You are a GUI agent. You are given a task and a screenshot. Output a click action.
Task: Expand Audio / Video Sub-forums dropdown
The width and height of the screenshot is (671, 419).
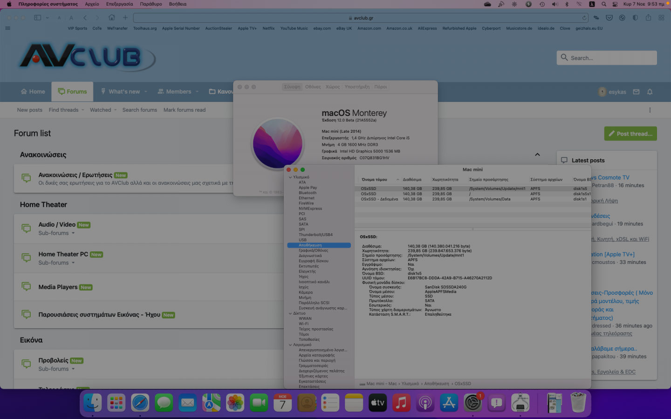coord(57,233)
